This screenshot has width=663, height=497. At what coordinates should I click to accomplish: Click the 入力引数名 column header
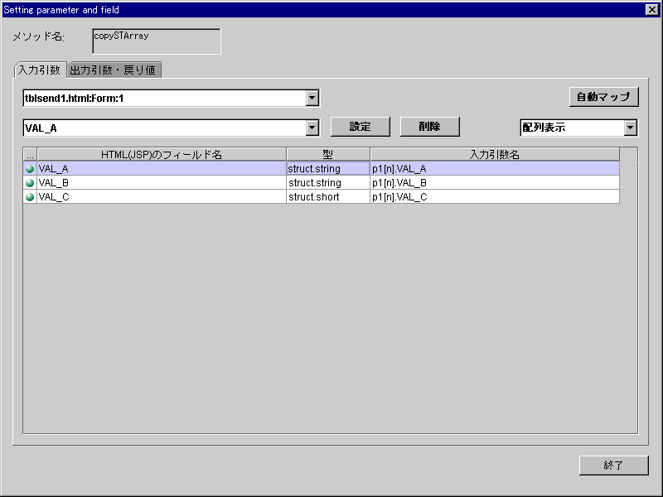pyautogui.click(x=494, y=155)
